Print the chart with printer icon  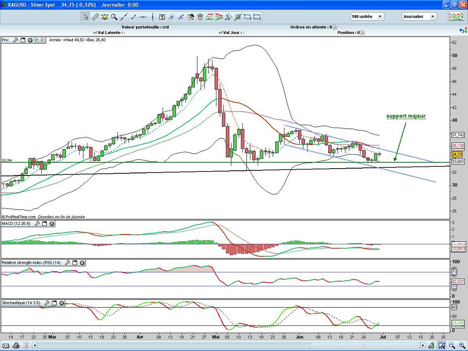pos(16,345)
